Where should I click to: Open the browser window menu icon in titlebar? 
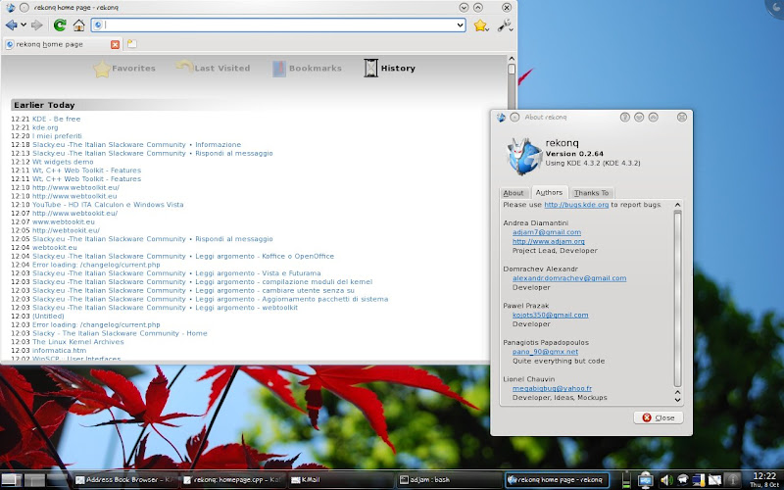tap(11, 8)
